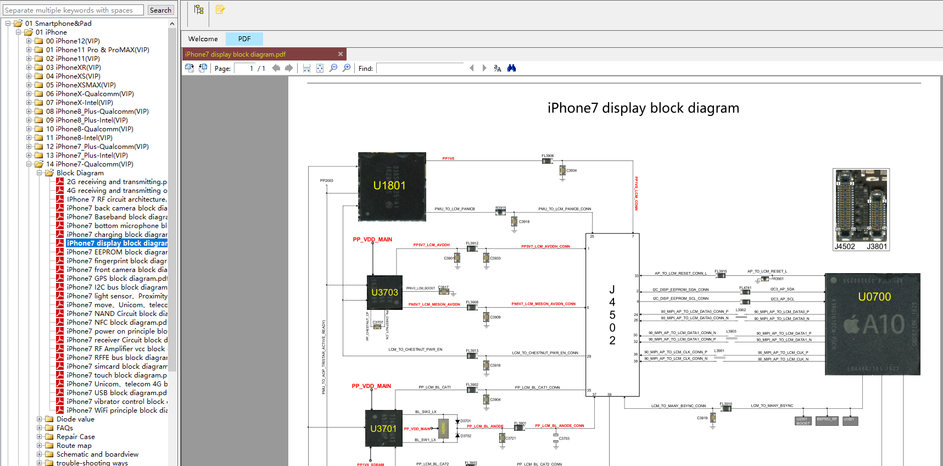
Task: Toggle match case icon in find bar
Action: point(498,68)
